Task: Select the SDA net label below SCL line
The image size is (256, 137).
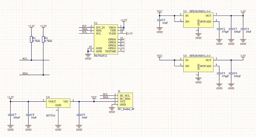Action: 25,74
